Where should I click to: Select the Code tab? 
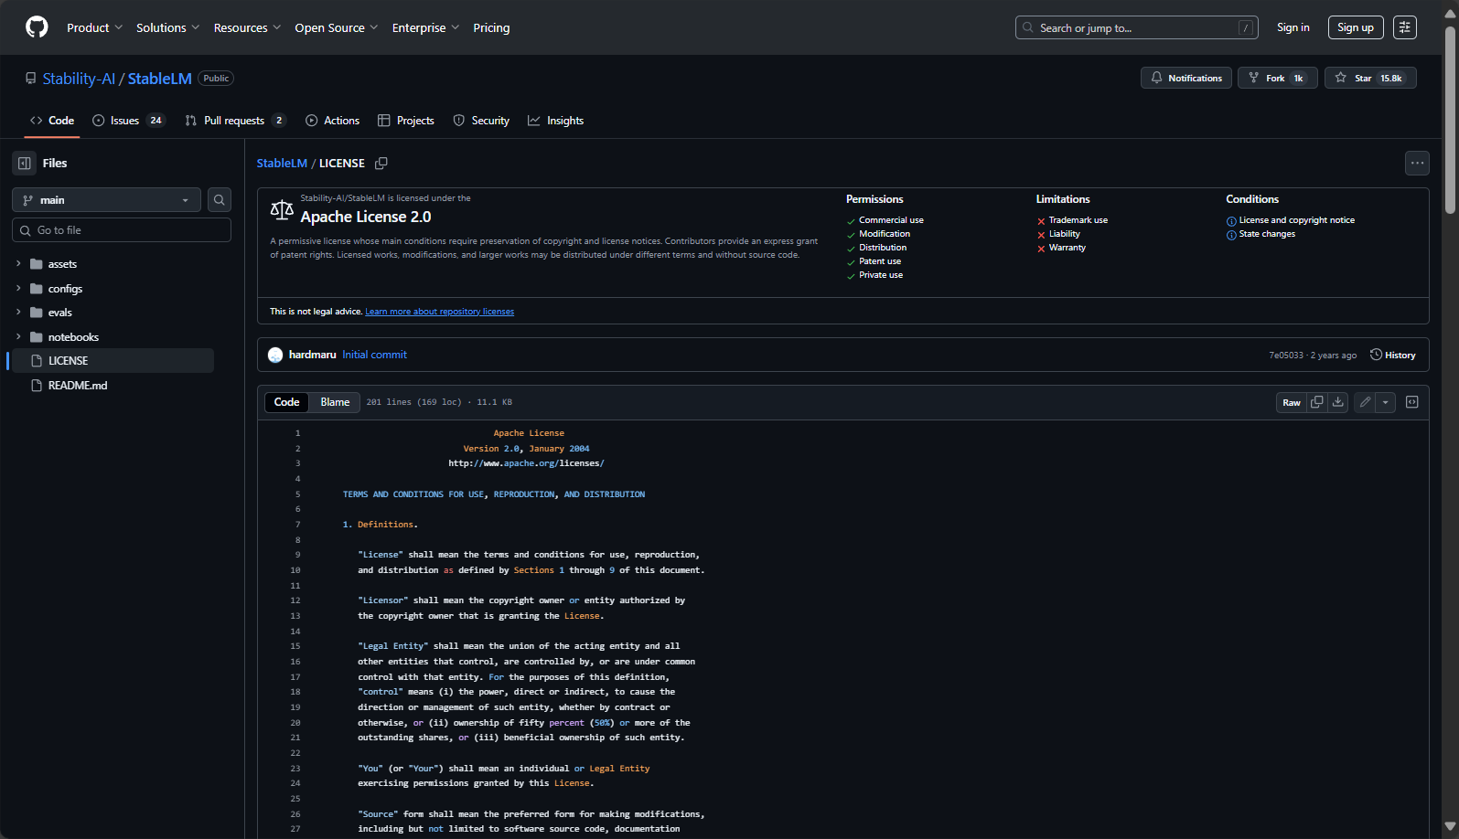tap(52, 121)
